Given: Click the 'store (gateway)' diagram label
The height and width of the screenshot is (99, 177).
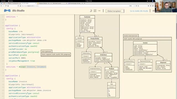Looking at the screenshot, I should 46,51.
